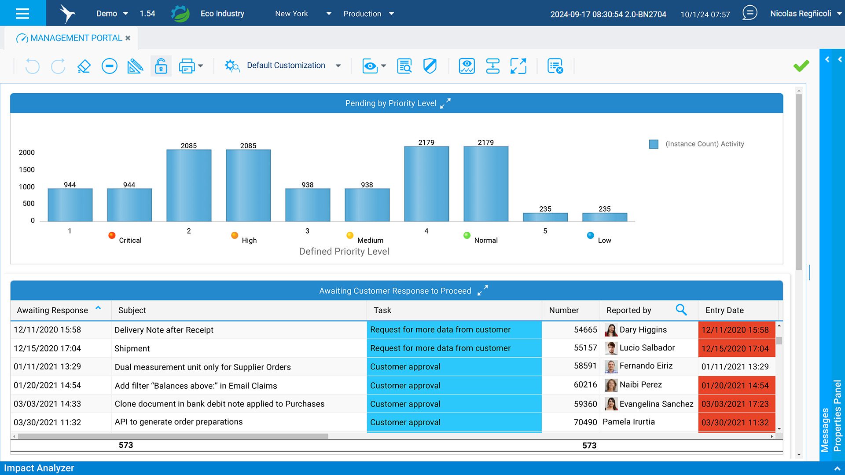The image size is (845, 475).
Task: Expand the Impact Analyzer bottom bar
Action: 837,468
